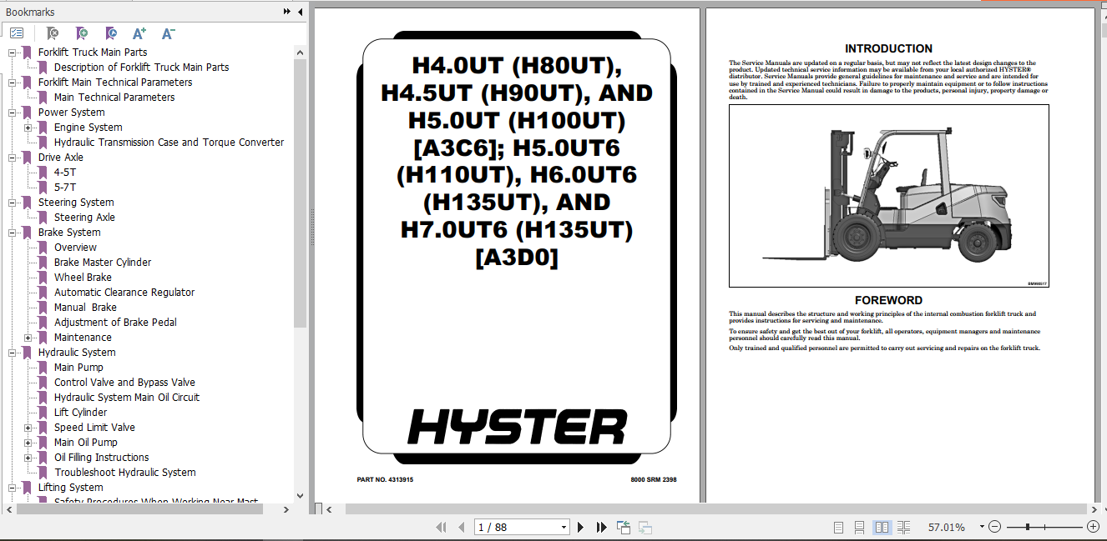Click the add new bookmark icon
1107x541 pixels.
(x=82, y=33)
